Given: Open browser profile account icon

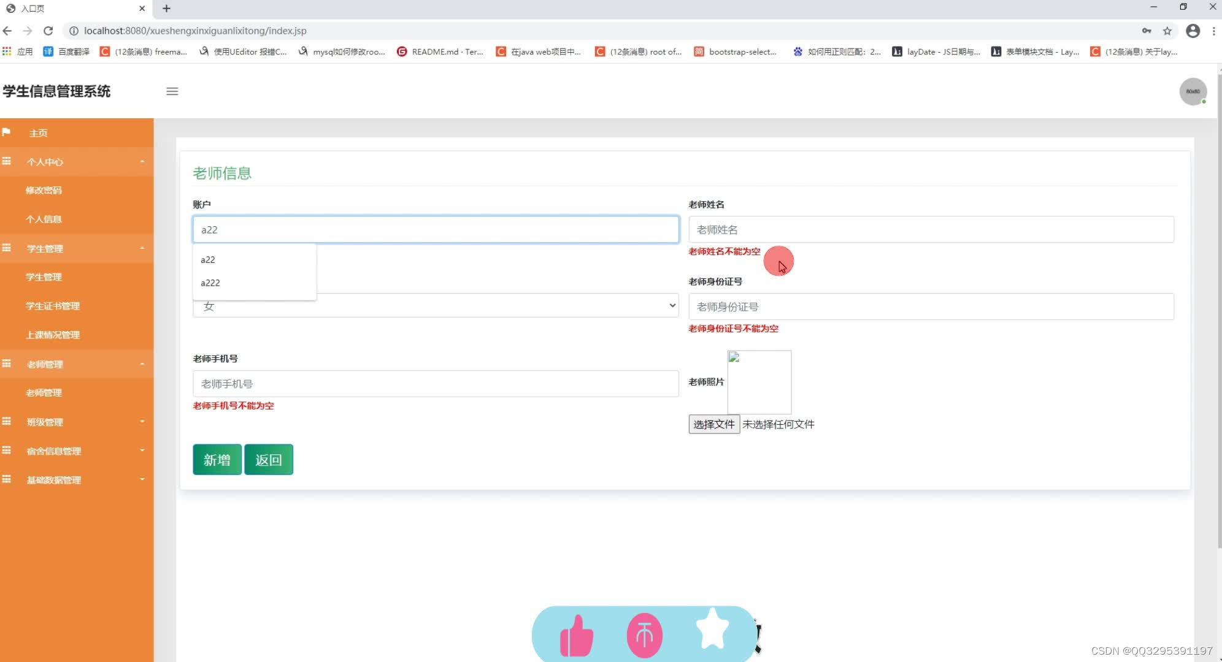Looking at the screenshot, I should pos(1193,31).
